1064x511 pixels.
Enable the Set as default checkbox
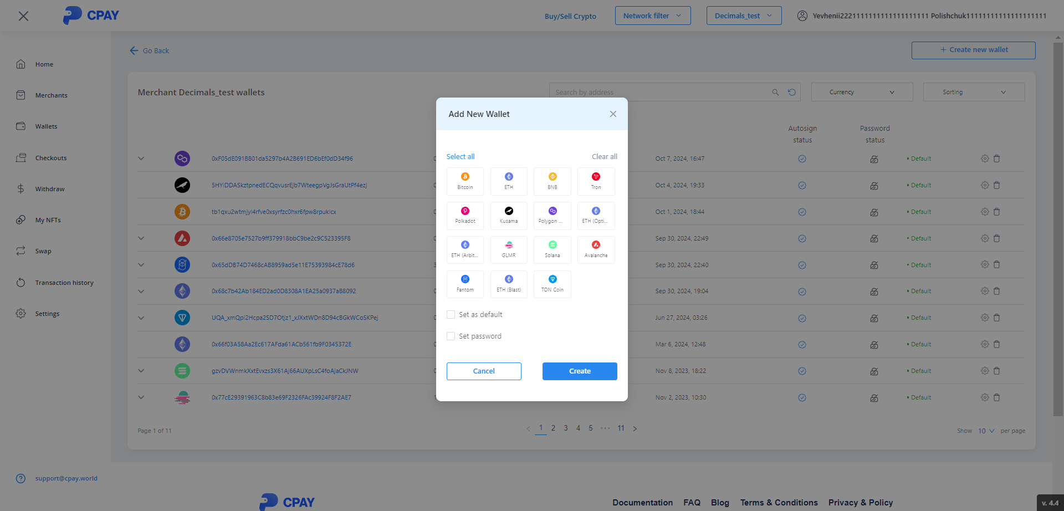pyautogui.click(x=451, y=315)
